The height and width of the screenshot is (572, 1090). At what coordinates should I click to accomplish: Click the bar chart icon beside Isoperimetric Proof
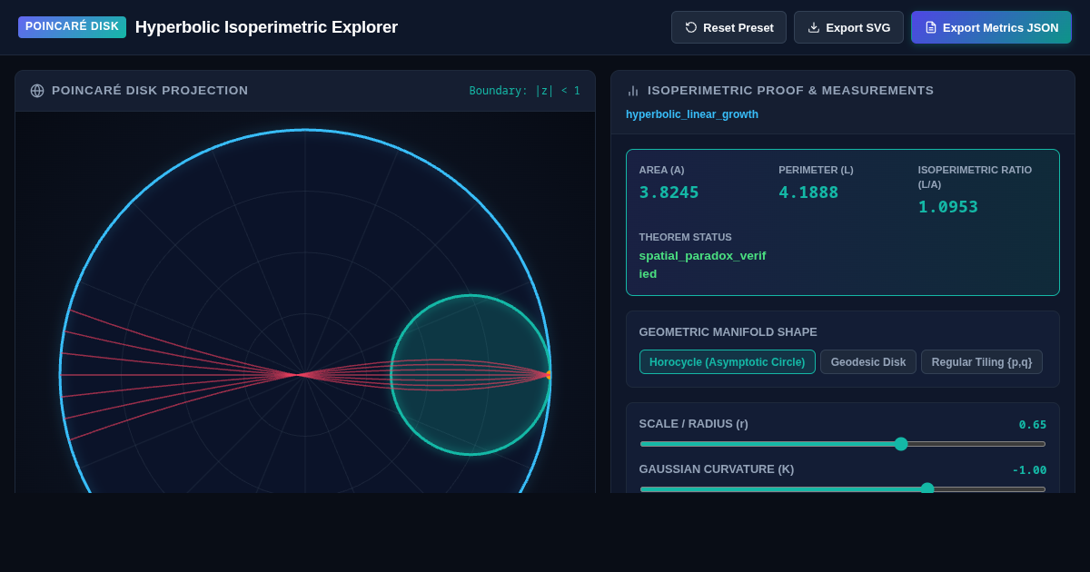point(633,91)
